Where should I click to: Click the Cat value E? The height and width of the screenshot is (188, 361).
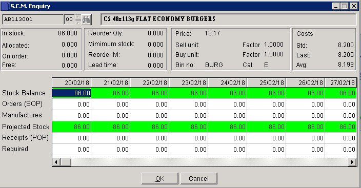click(x=266, y=65)
